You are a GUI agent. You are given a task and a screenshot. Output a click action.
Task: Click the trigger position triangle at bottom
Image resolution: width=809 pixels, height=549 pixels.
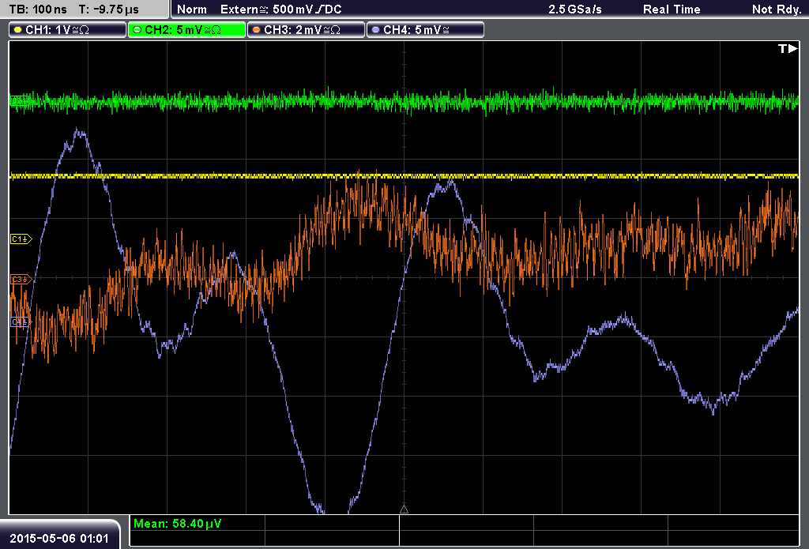pyautogui.click(x=404, y=510)
